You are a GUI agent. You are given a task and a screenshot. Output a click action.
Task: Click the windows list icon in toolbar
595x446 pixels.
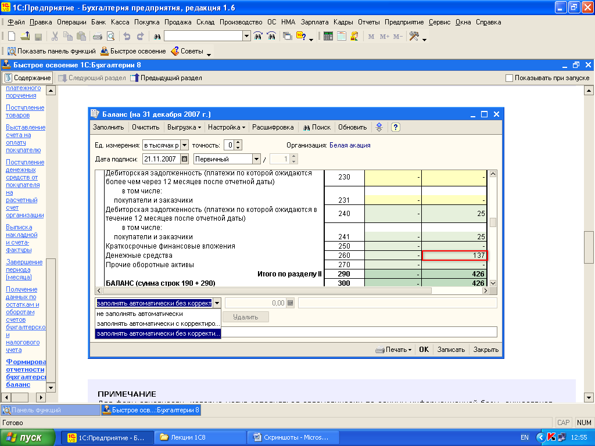pos(288,37)
